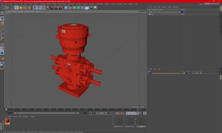The width and height of the screenshot is (222, 133).
Task: Open the File menu in main menu bar
Action: (2, 4)
